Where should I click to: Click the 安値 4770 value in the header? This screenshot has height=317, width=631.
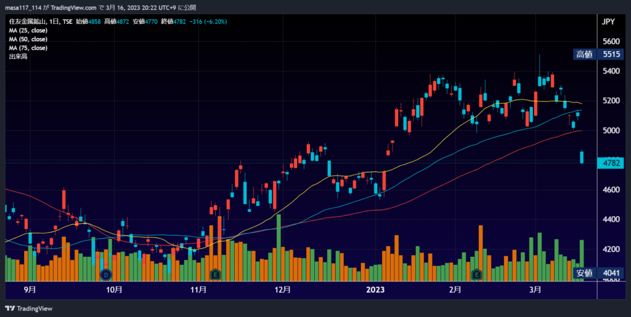pos(145,22)
